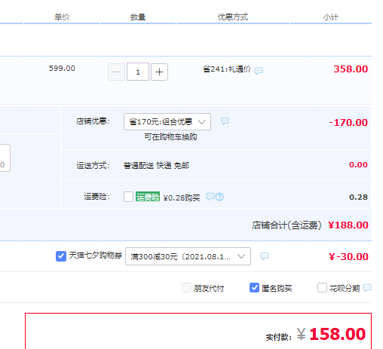
Task: Open the chat bubble icon in 运费险 row
Action: (x=210, y=196)
